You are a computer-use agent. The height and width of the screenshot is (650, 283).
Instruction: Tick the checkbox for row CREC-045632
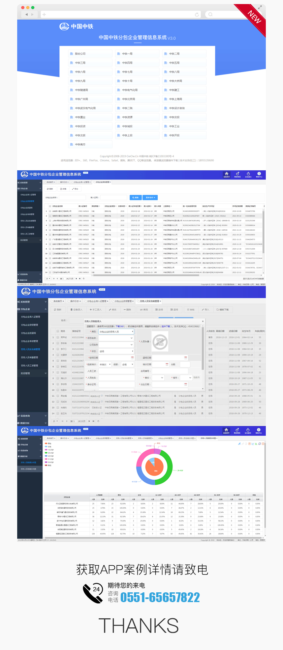pos(50,216)
